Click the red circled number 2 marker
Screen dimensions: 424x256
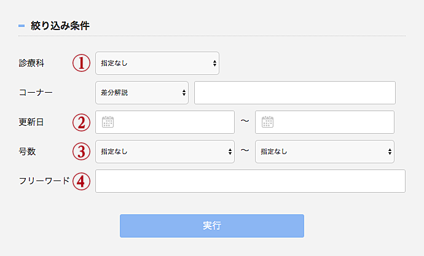[x=81, y=122]
